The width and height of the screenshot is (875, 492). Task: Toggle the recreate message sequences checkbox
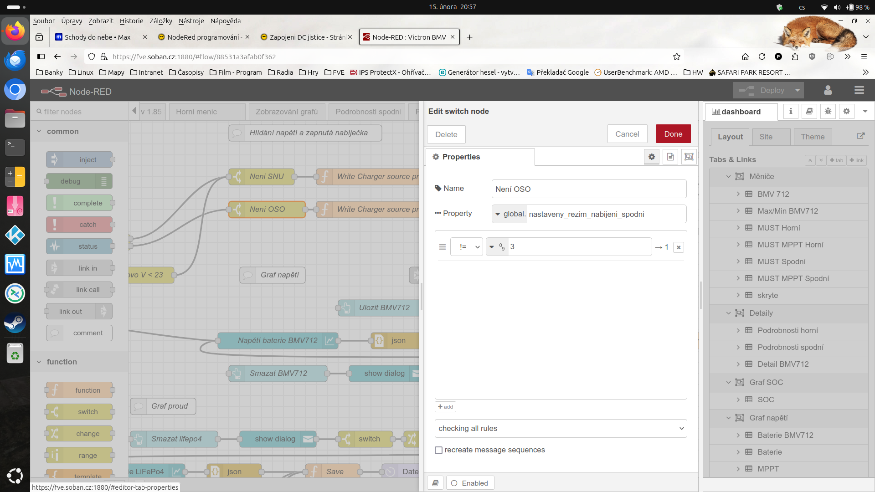pyautogui.click(x=439, y=450)
